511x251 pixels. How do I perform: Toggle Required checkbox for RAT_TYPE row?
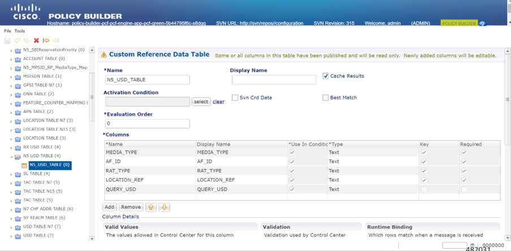pos(464,171)
